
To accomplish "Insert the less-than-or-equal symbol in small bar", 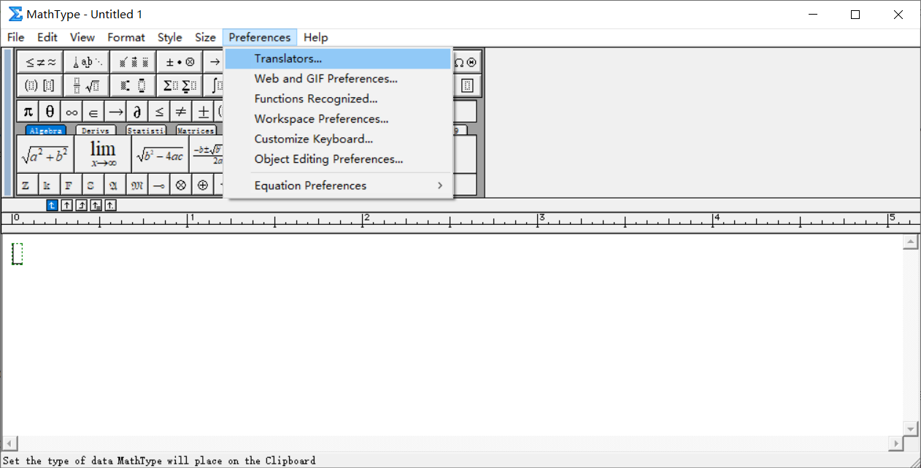I will (x=159, y=112).
